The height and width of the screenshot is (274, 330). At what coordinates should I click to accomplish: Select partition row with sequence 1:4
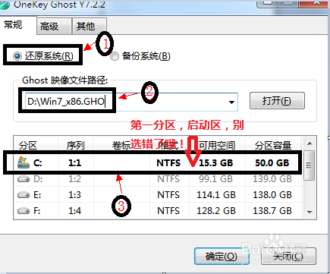158,210
